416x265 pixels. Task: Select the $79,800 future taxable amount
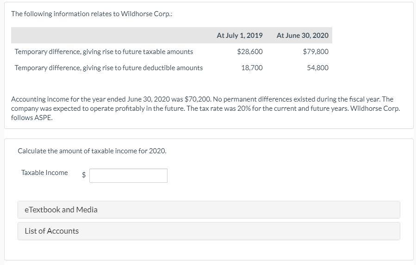[x=316, y=52]
